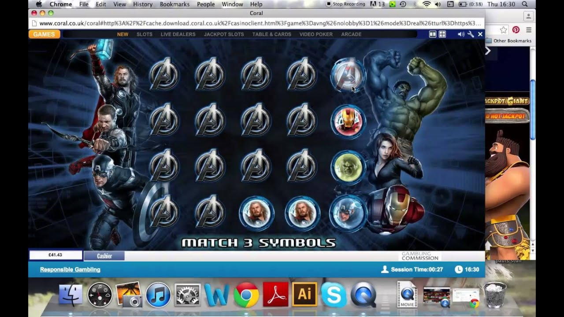The image size is (564, 317).
Task: Switch to the NEW games tab
Action: [x=122, y=34]
